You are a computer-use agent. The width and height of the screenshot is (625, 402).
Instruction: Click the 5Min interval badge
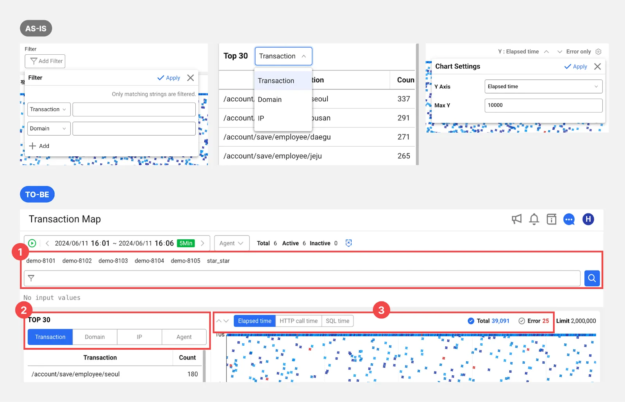tap(186, 243)
